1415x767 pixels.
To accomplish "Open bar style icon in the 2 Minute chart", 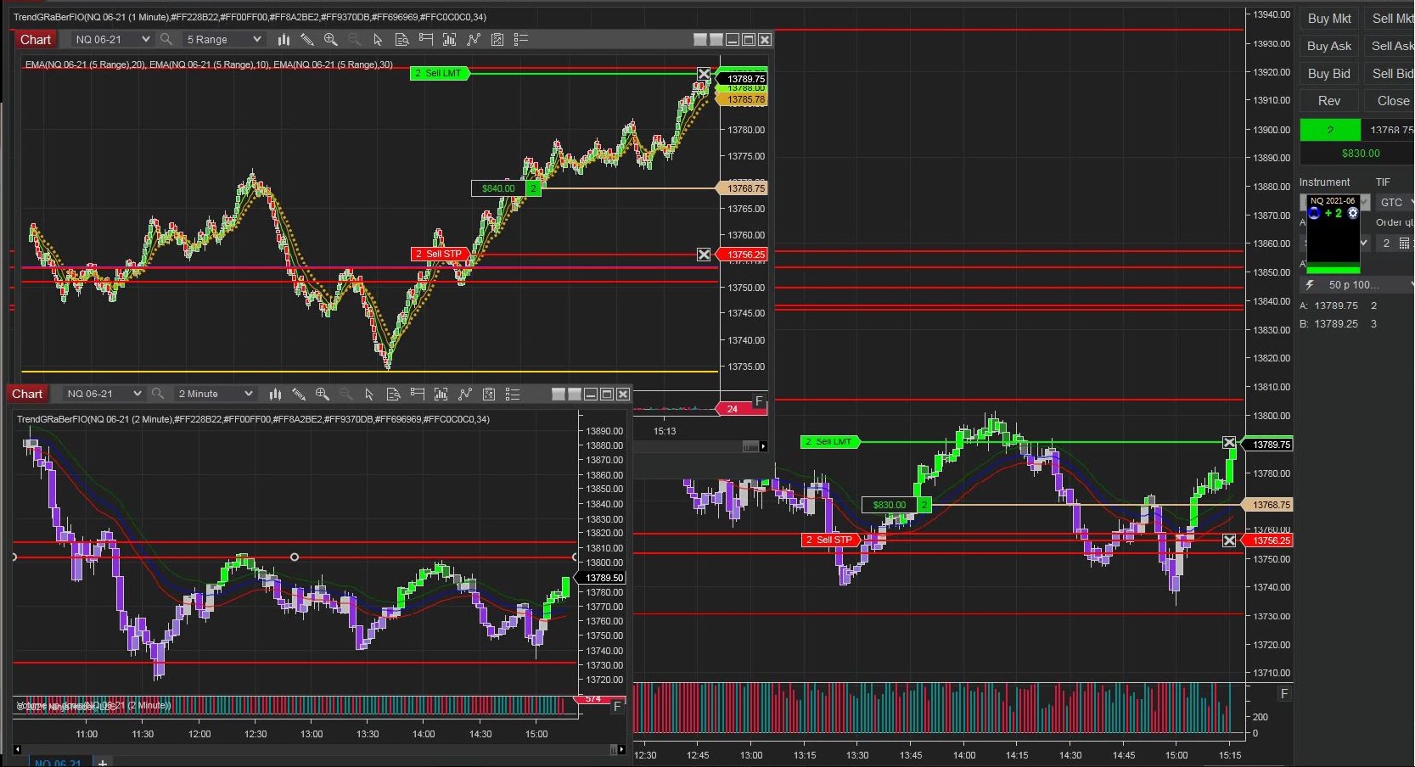I will (275, 394).
